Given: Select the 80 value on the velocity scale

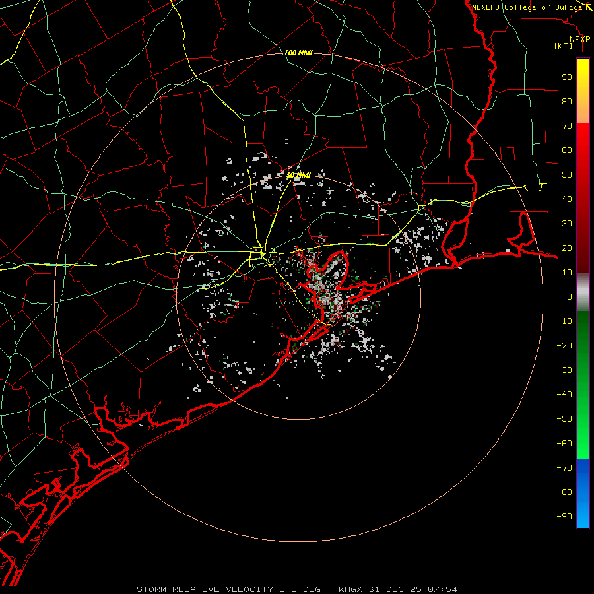Looking at the screenshot, I should (567, 101).
